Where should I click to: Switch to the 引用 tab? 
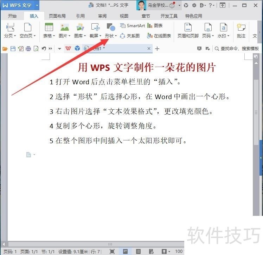coord(81,16)
